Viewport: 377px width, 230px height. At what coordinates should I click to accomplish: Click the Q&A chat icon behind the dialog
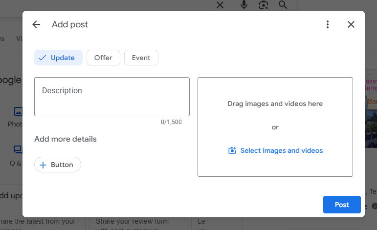[x=18, y=150]
